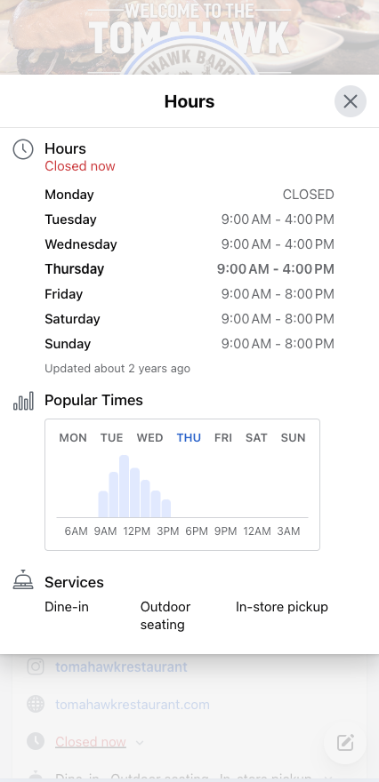Select MON in Popular Times chart
The image size is (379, 782).
[x=73, y=438]
